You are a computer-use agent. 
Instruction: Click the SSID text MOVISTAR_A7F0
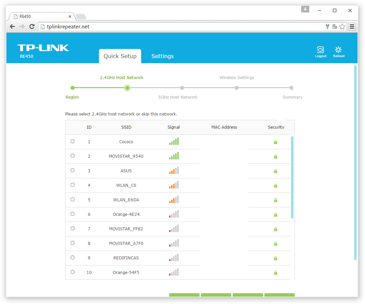coord(126,244)
